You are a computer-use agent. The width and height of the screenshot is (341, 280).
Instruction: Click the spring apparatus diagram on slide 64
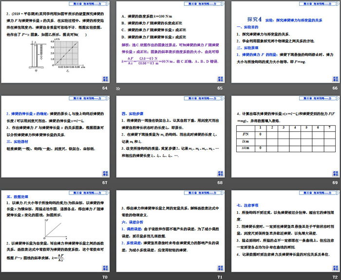pyautogui.click(x=38, y=55)
